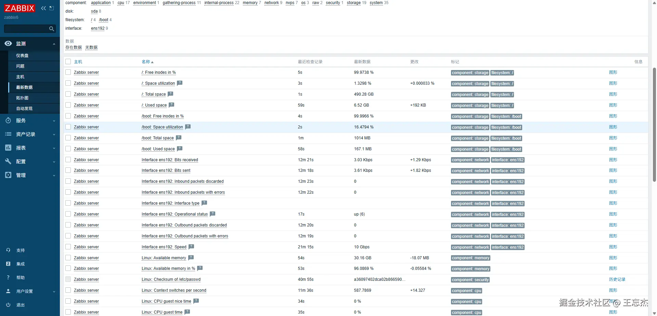Click the 报表 chart icon

tap(8, 148)
